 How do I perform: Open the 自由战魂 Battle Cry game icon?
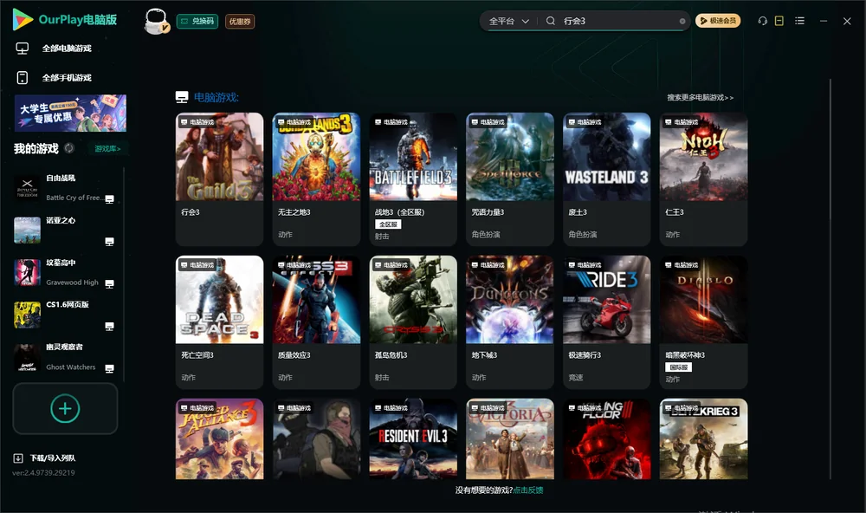(x=27, y=188)
